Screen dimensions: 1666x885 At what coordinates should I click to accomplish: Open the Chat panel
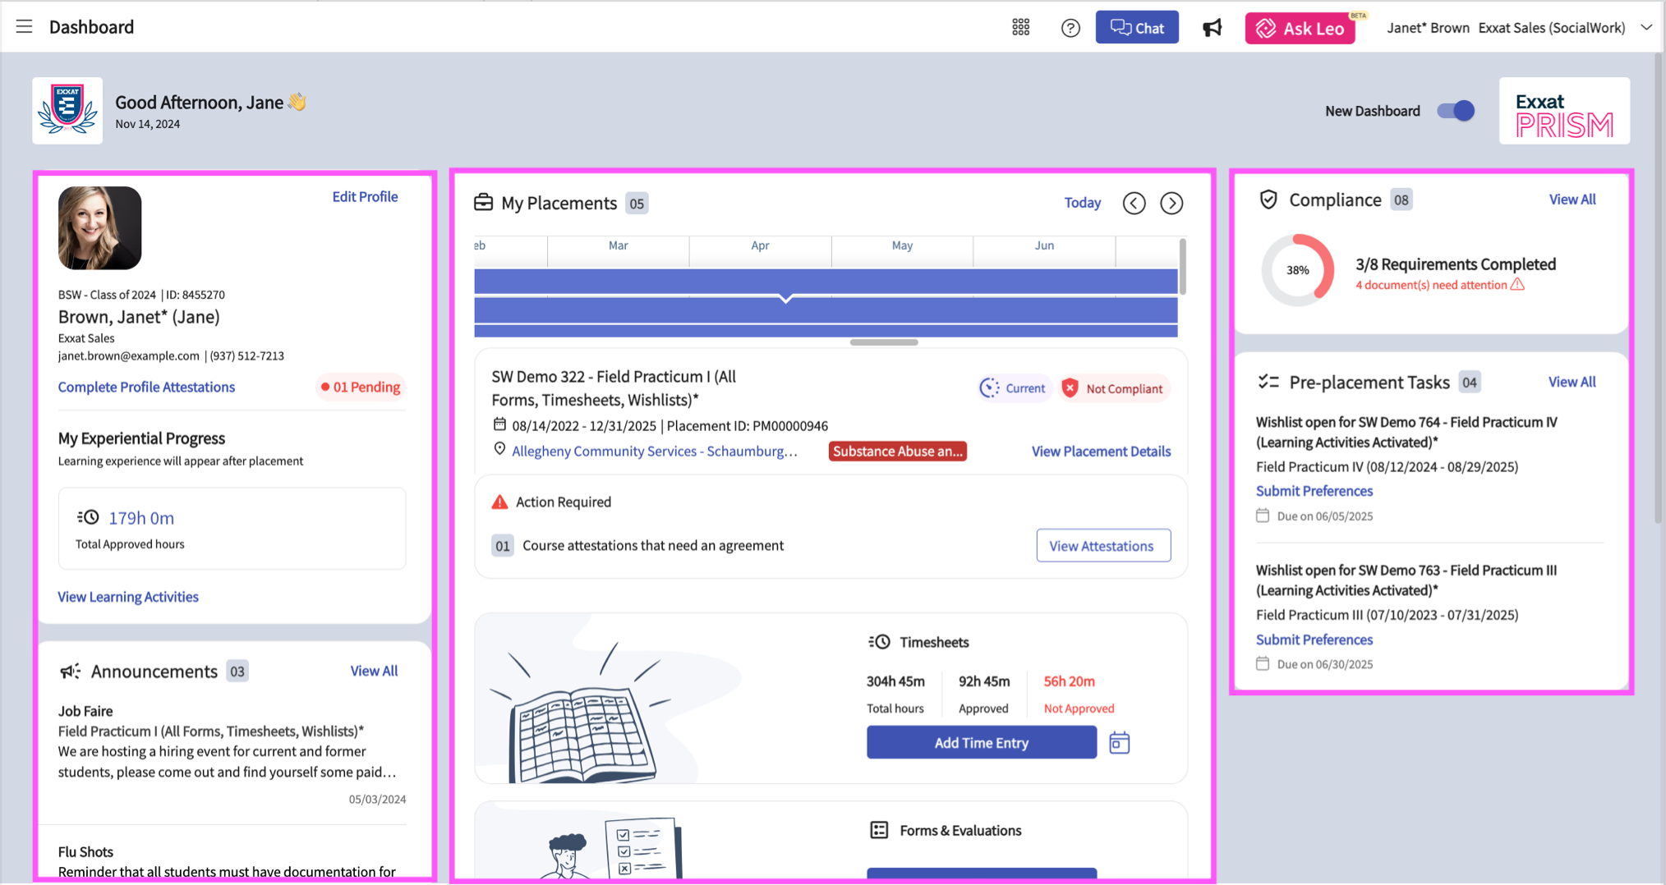(x=1137, y=26)
